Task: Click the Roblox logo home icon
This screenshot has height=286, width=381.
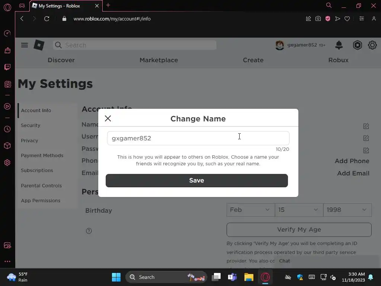Action: click(x=39, y=45)
